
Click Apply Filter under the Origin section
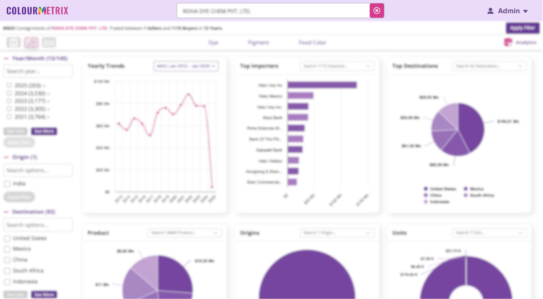[19, 197]
